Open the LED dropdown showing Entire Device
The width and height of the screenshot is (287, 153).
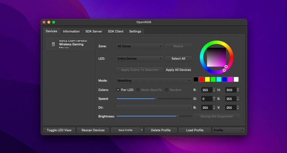pos(140,59)
